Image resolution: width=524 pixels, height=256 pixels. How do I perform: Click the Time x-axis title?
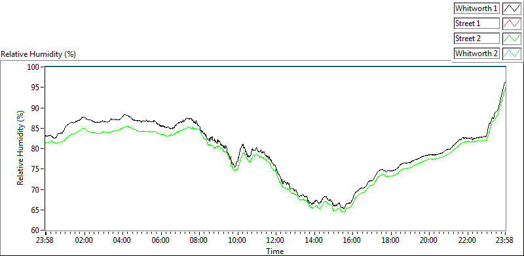click(275, 251)
